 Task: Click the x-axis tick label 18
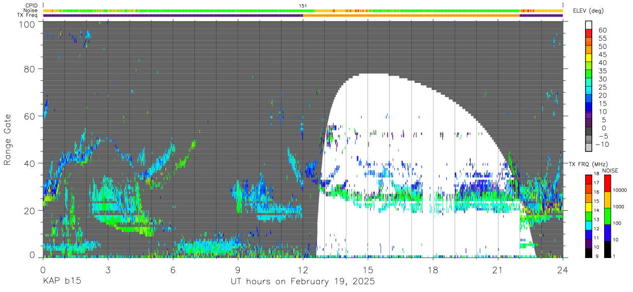coord(432,269)
